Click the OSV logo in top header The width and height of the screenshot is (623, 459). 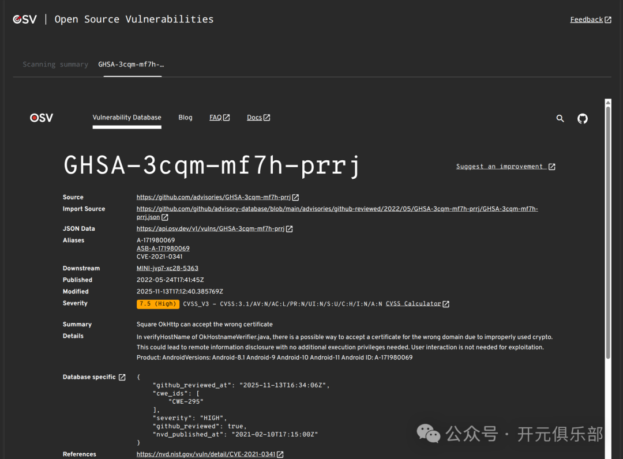point(25,19)
